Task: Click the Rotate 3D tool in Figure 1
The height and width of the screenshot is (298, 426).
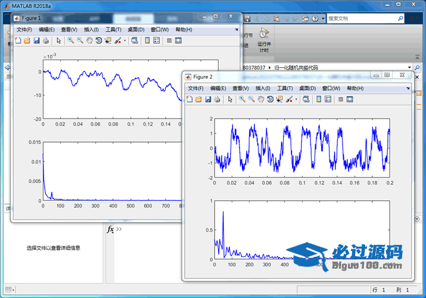Action: (x=99, y=41)
